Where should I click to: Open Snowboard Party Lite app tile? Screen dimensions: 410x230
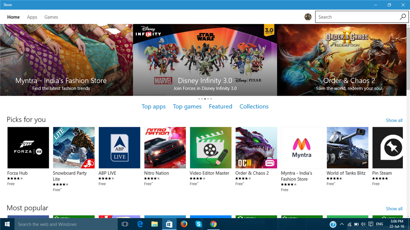click(x=74, y=148)
